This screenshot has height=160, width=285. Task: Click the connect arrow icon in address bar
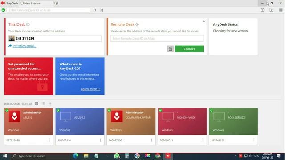click(x=95, y=10)
